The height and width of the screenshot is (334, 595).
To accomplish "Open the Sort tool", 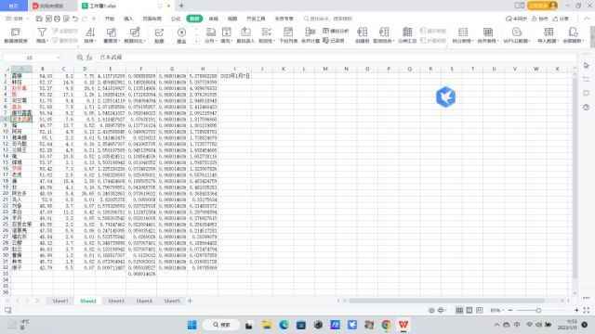I will (x=90, y=35).
